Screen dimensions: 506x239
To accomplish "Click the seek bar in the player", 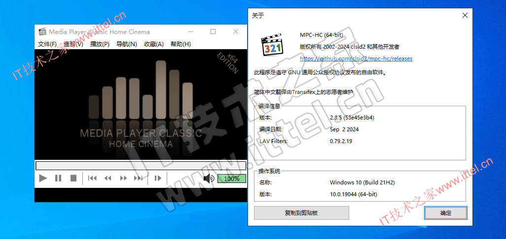I will click(141, 166).
